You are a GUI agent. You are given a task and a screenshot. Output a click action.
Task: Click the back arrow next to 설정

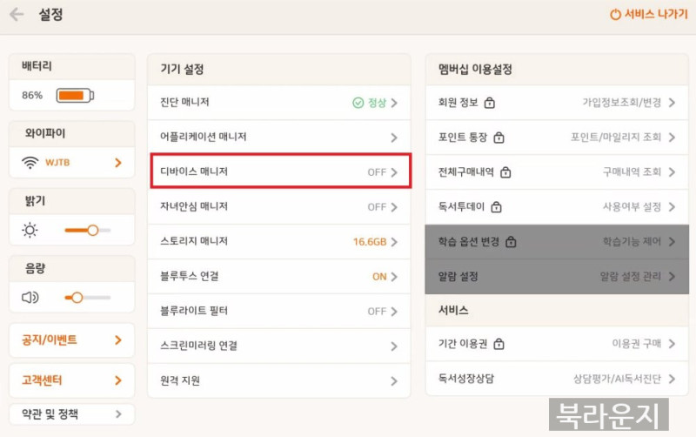click(x=17, y=15)
